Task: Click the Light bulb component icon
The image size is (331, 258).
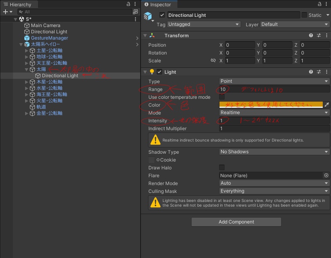Action: click(152, 72)
